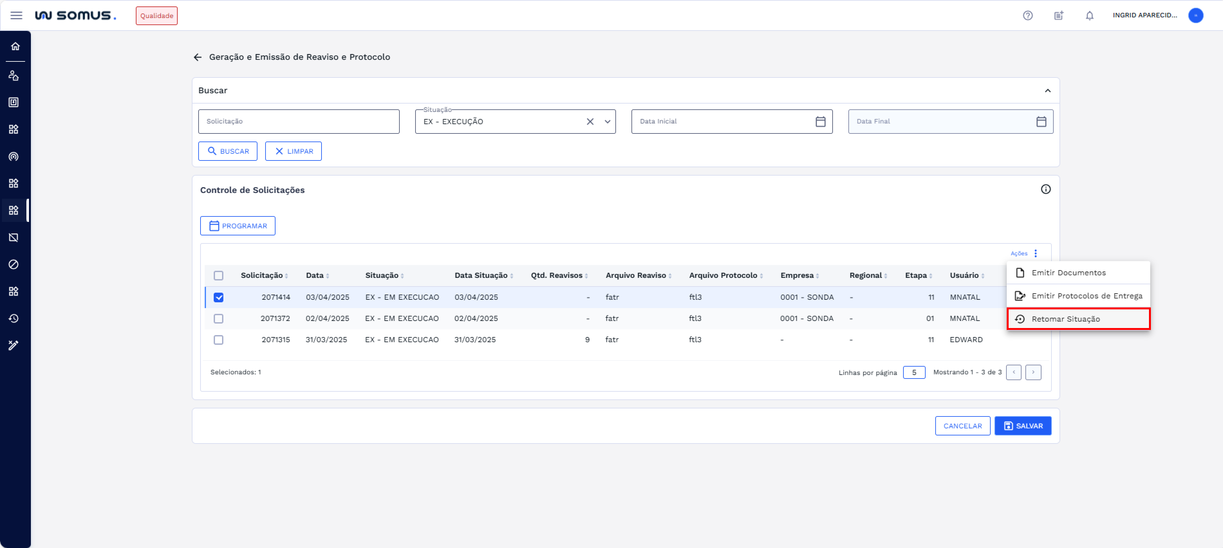1223x548 pixels.
Task: Open the help question mark icon
Action: [x=1027, y=16]
